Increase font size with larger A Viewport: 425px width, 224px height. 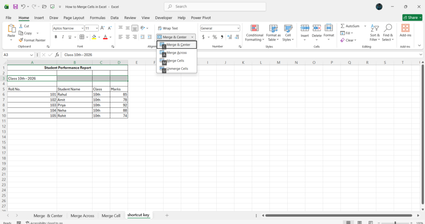coord(103,28)
